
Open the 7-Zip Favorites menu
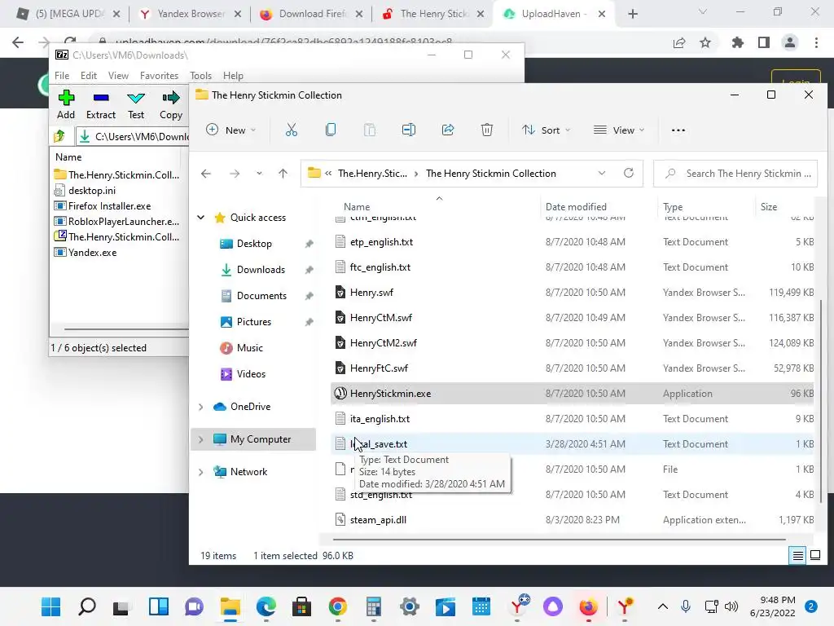pos(159,76)
